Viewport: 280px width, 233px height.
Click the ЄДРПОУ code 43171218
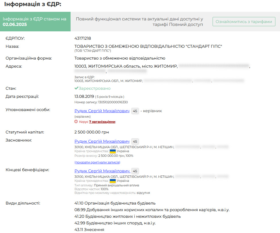[x=83, y=38]
